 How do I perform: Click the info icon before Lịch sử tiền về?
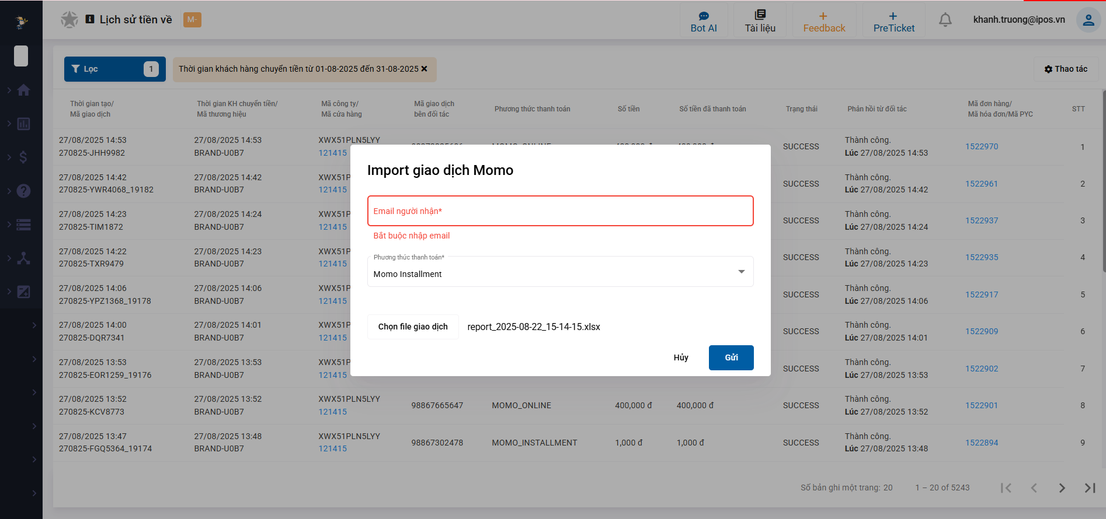tap(90, 19)
